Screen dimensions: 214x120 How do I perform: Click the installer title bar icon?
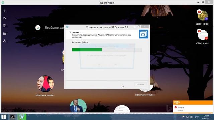67,27
